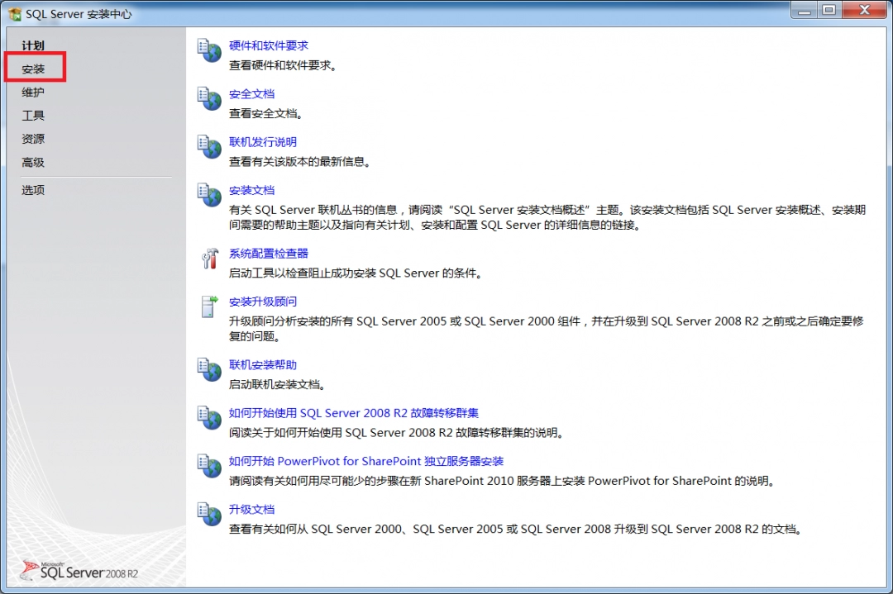The width and height of the screenshot is (893, 594).
Task: 点击资源导航条目
Action: (33, 138)
